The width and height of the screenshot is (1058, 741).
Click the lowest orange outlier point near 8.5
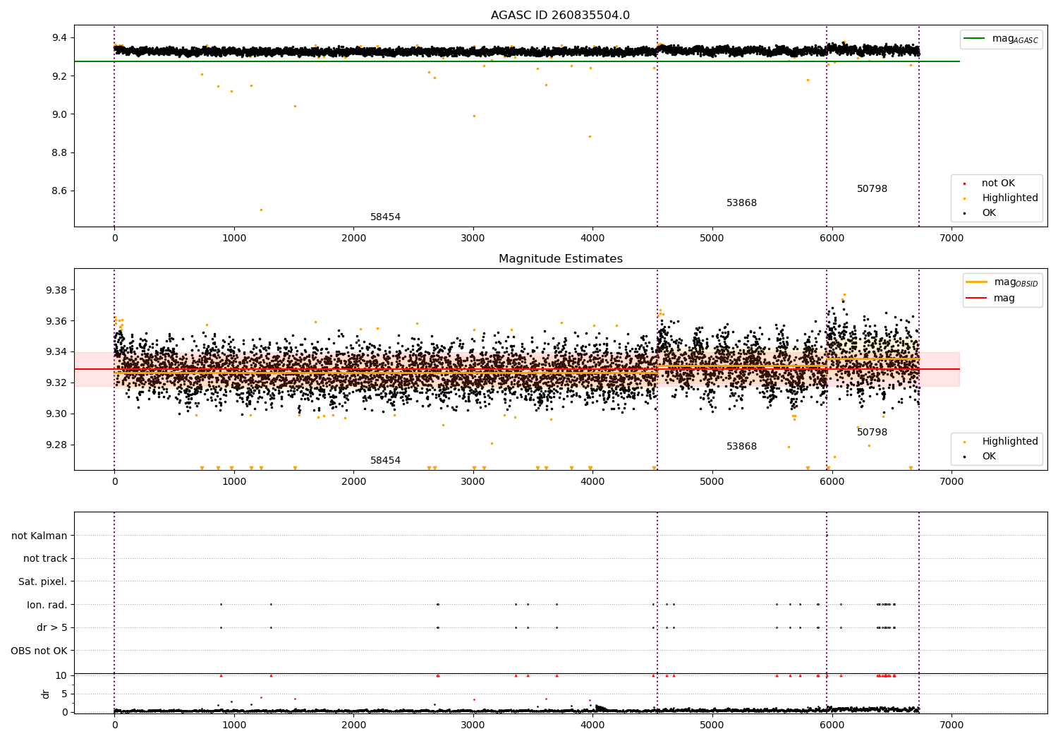261,210
